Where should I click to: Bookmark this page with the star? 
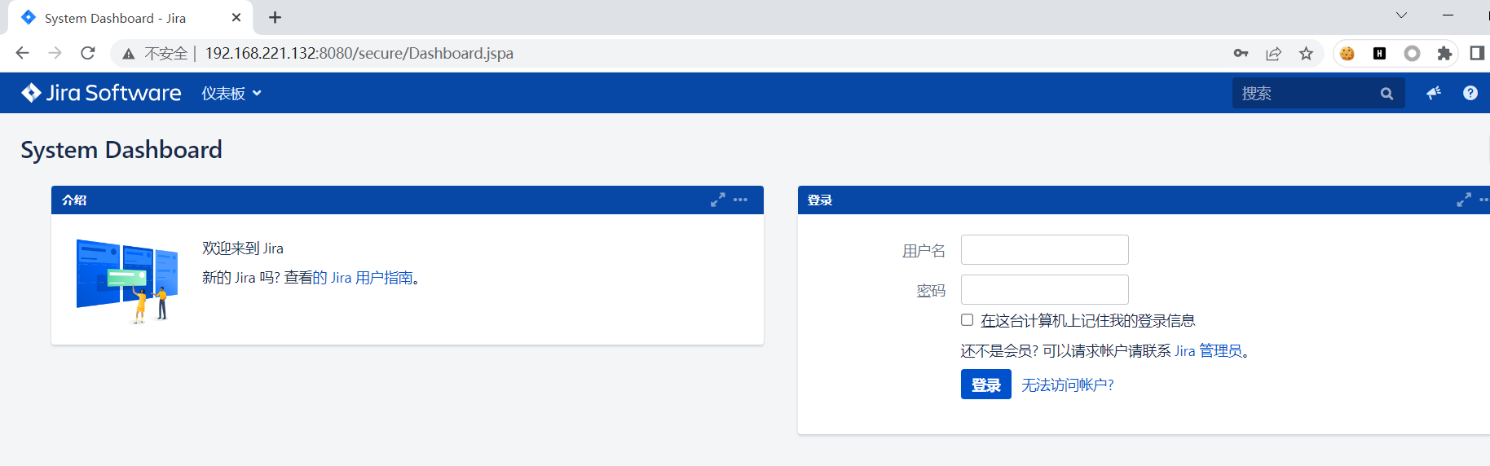click(1306, 53)
